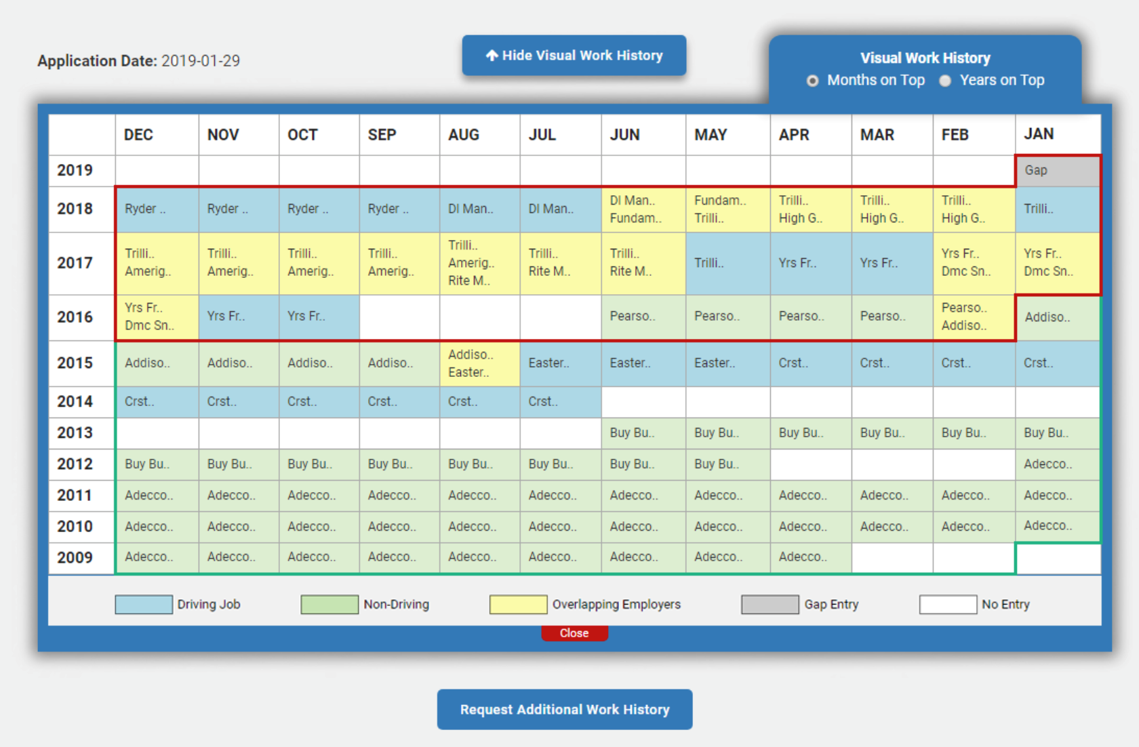Close the visual work history panel
The height and width of the screenshot is (747, 1139).
(574, 633)
